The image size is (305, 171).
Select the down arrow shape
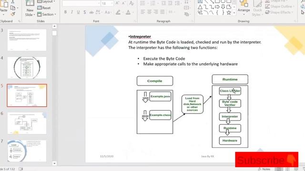pos(223,7)
